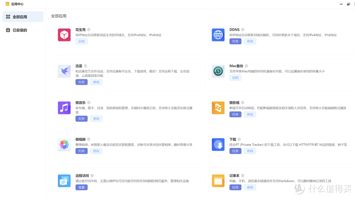Click the 下载 app title
Viewport: 355px width, 198px height.
233,139
